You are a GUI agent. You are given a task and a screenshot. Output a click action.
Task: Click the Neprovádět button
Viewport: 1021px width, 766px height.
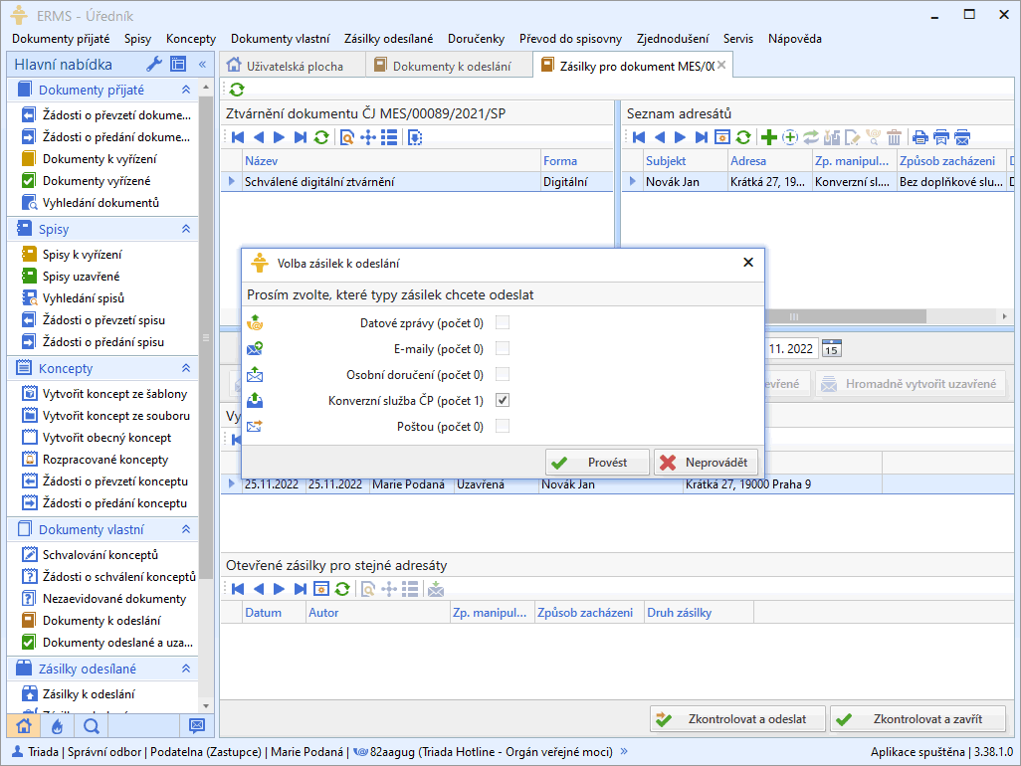click(708, 463)
